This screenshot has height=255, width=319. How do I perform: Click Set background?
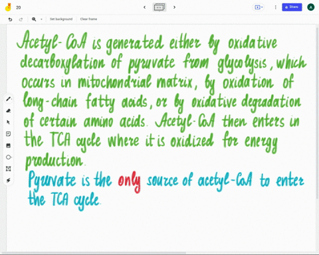click(61, 19)
